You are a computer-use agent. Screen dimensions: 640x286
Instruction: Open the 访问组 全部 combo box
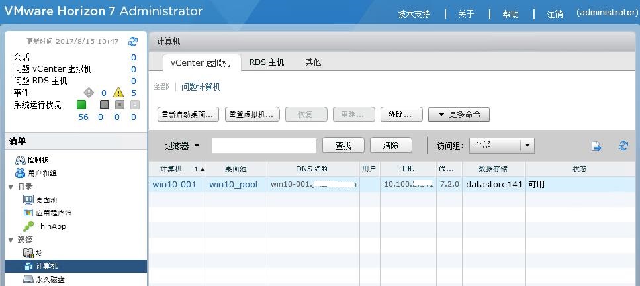(502, 145)
